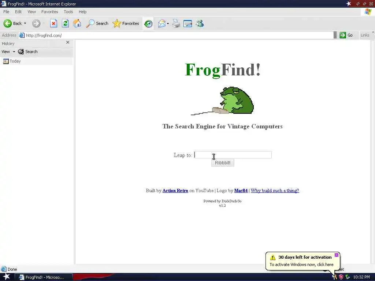
Task: Open the Links toolbar label
Action: 365,35
